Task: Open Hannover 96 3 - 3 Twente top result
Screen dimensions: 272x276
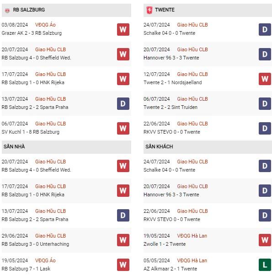Action: click(x=171, y=58)
